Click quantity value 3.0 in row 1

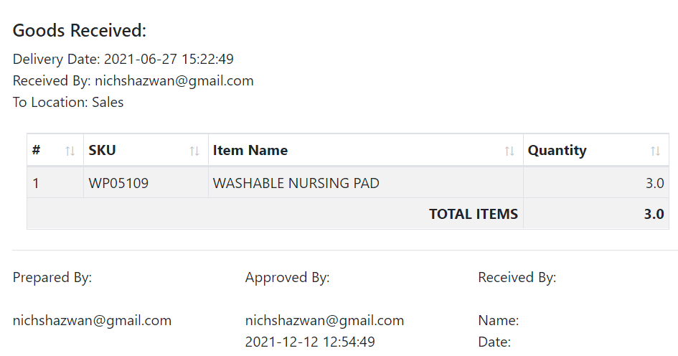point(654,184)
